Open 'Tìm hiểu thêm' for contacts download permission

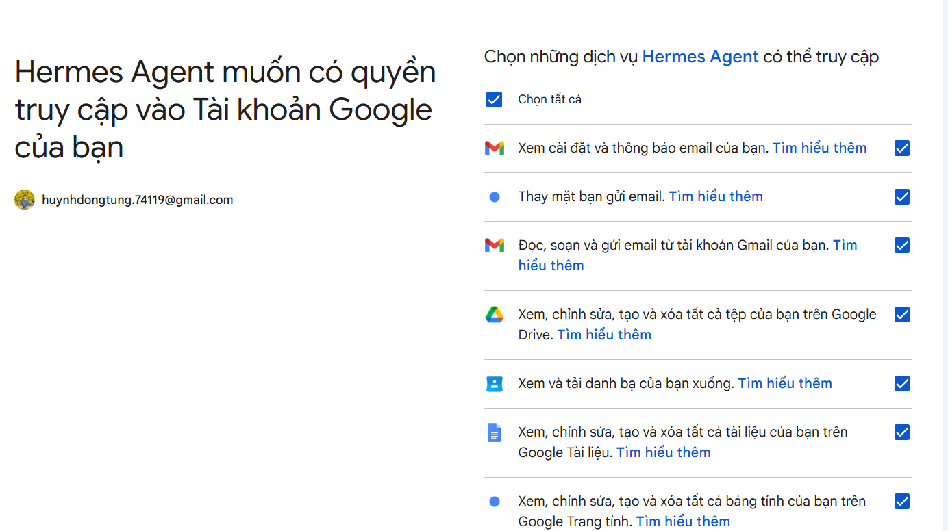(785, 383)
